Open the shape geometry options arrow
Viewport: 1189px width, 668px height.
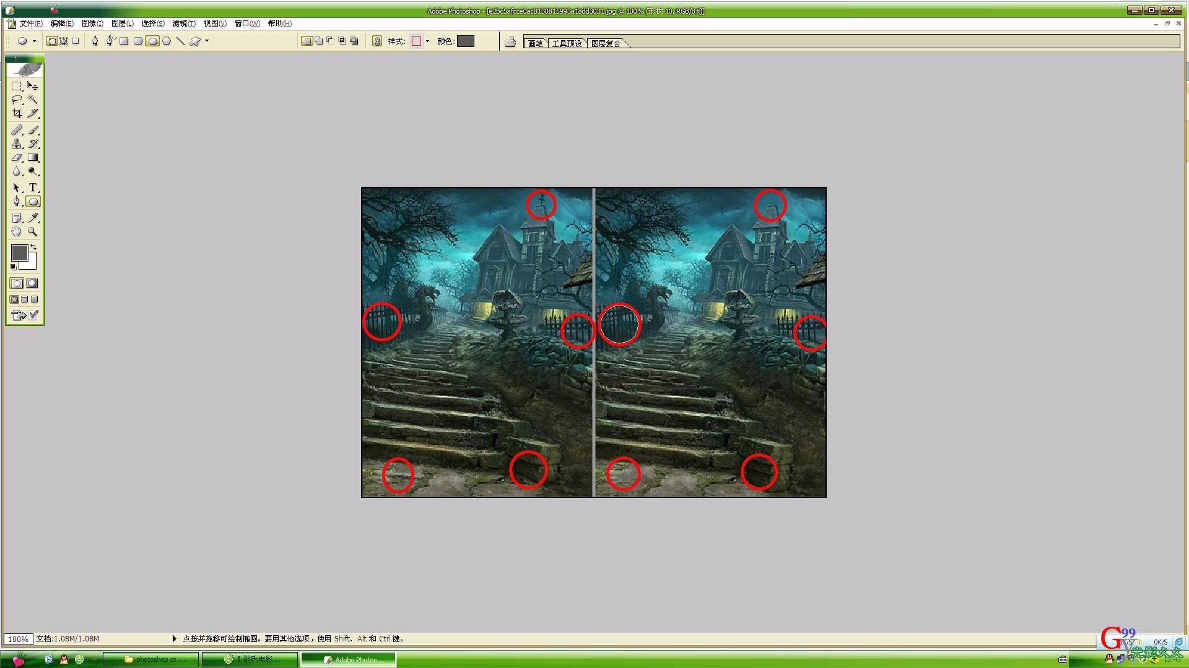(207, 41)
